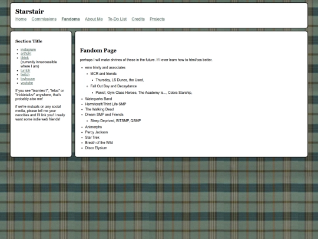The width and height of the screenshot is (318, 239).
Task: Select the 'If you see "teamleo1"' paragraph
Action: [x=39, y=95]
